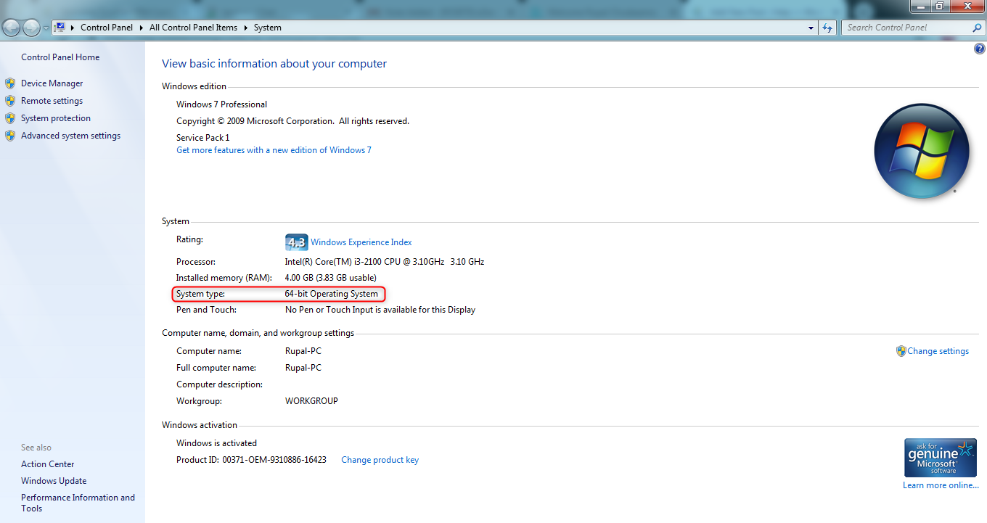987x523 pixels.
Task: Click Get more features with new edition link
Action: click(x=274, y=150)
